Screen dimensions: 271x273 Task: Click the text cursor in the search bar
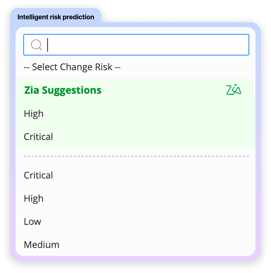[x=47, y=45]
